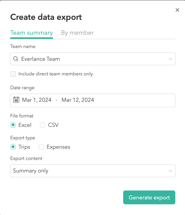Click the calendar icon in Date range
Viewport: 185px width, 215px height.
click(x=16, y=100)
